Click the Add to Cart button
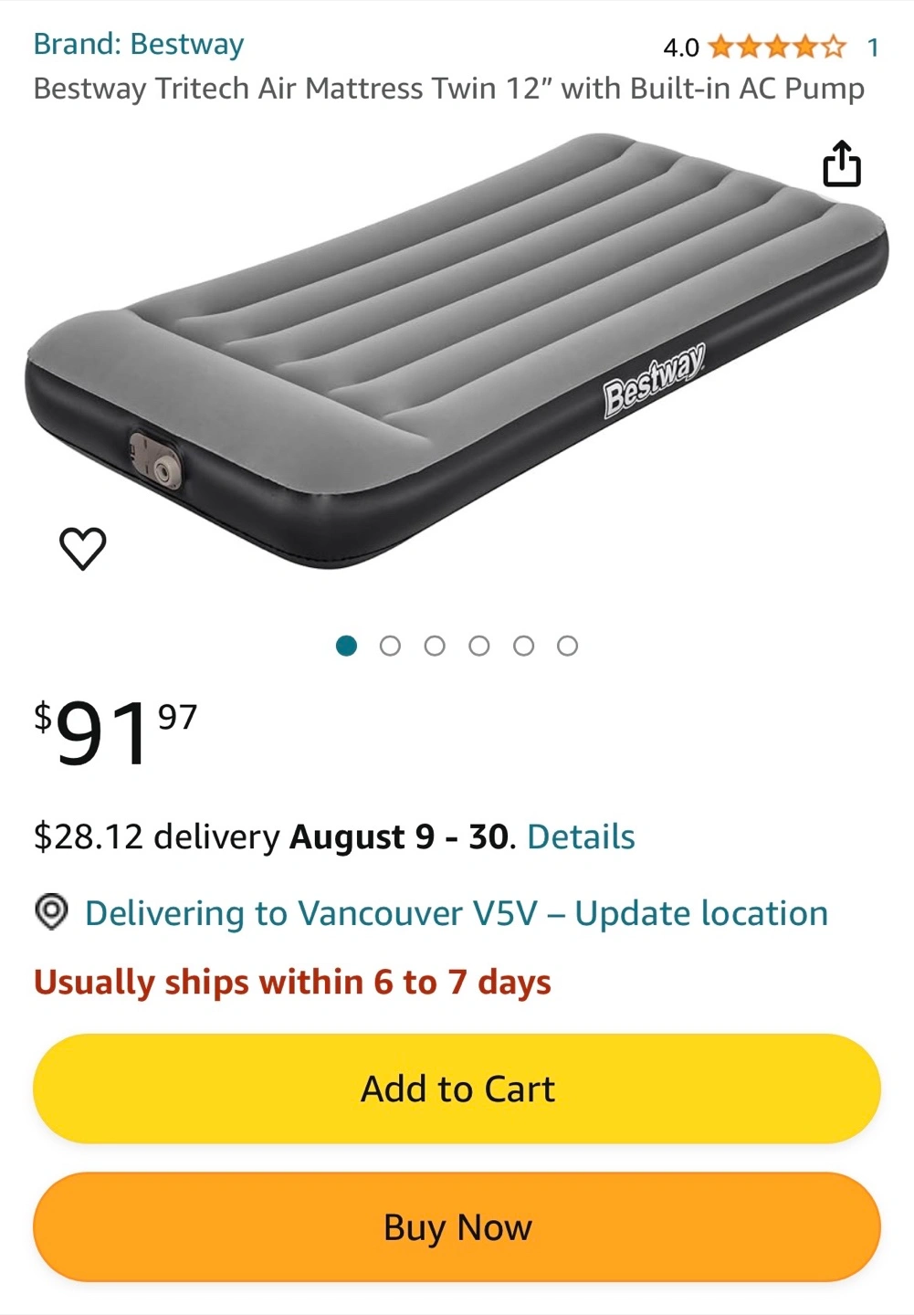The image size is (914, 1315). coord(457,1089)
